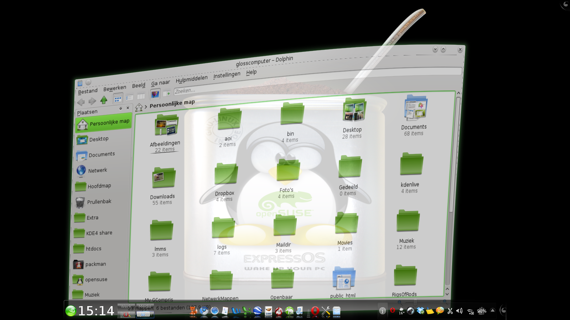Screen dimensions: 570x320
Task: Go up one folder with green arrow
Action: (104, 100)
